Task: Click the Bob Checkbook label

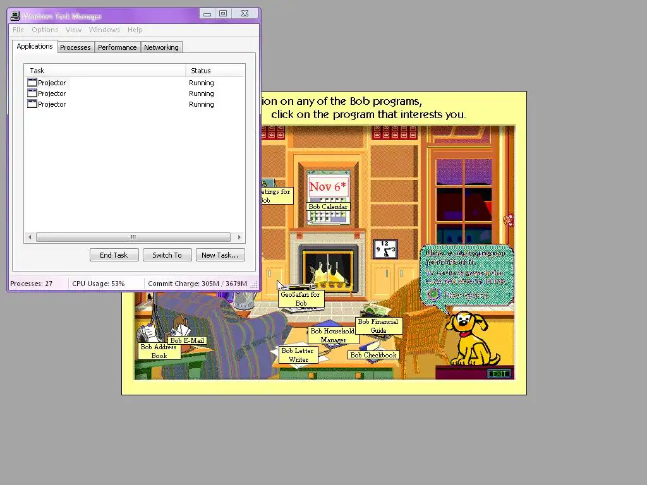Action: [373, 355]
